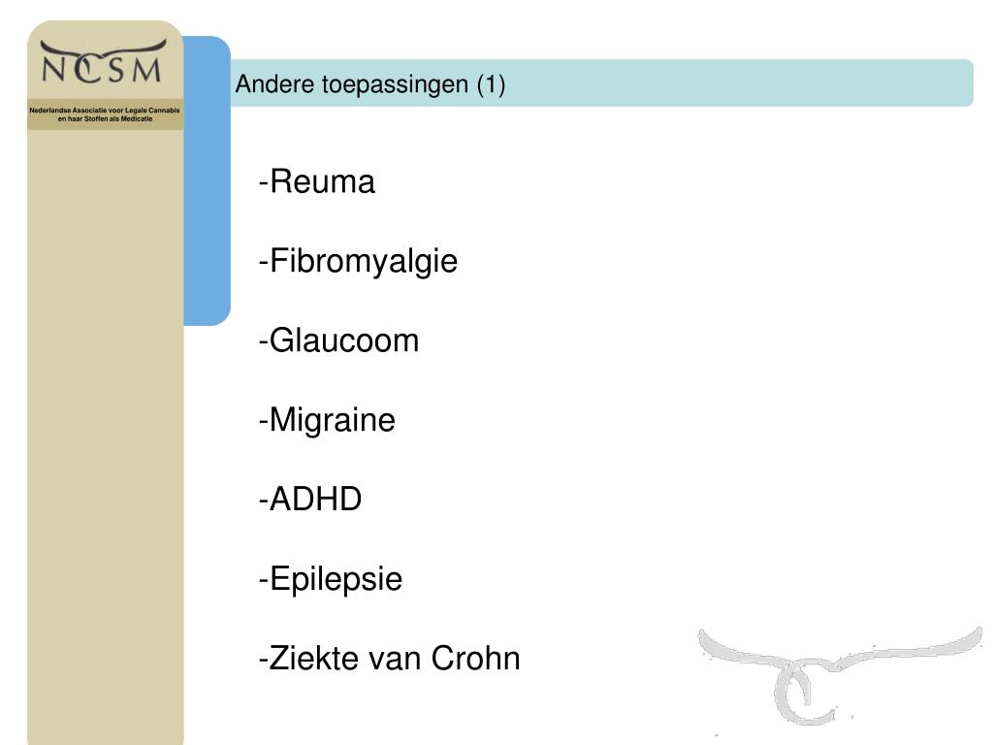Click the 'en haar Stoffen als Medicatie' line
993x745 pixels.
(x=105, y=119)
